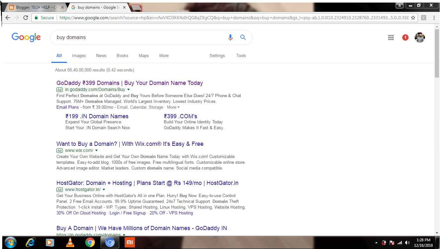The image size is (440, 249).
Task: Check network signal tray icon
Action: pos(400,243)
